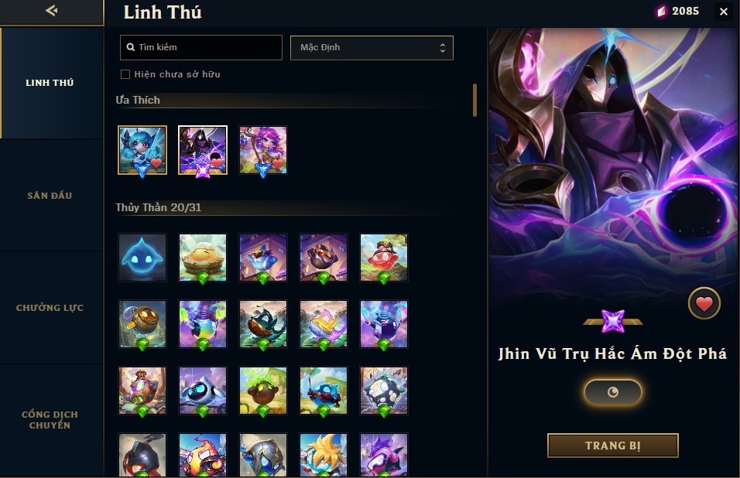Click the back arrow icon
740x478 pixels.
point(51,10)
